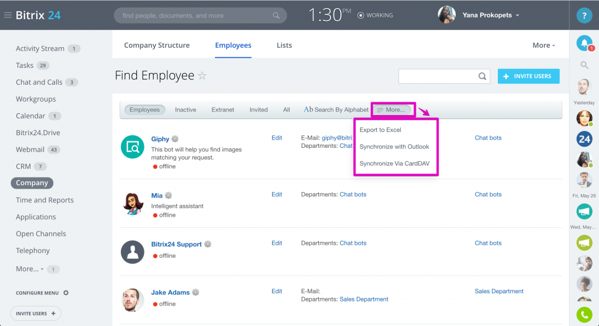Click Giphy bot avatar
This screenshot has width=599, height=326.
132,147
